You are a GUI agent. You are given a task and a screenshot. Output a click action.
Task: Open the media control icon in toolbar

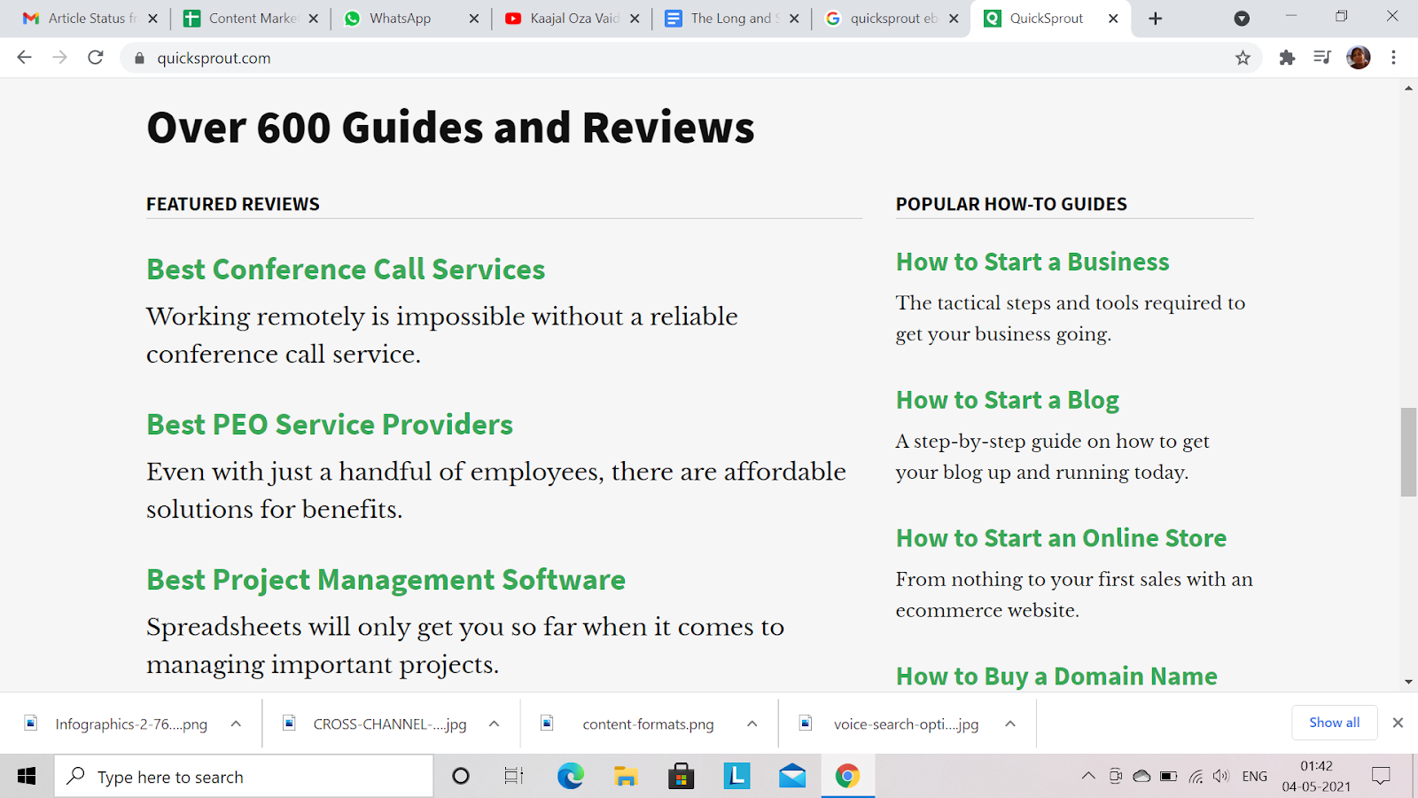click(1322, 58)
